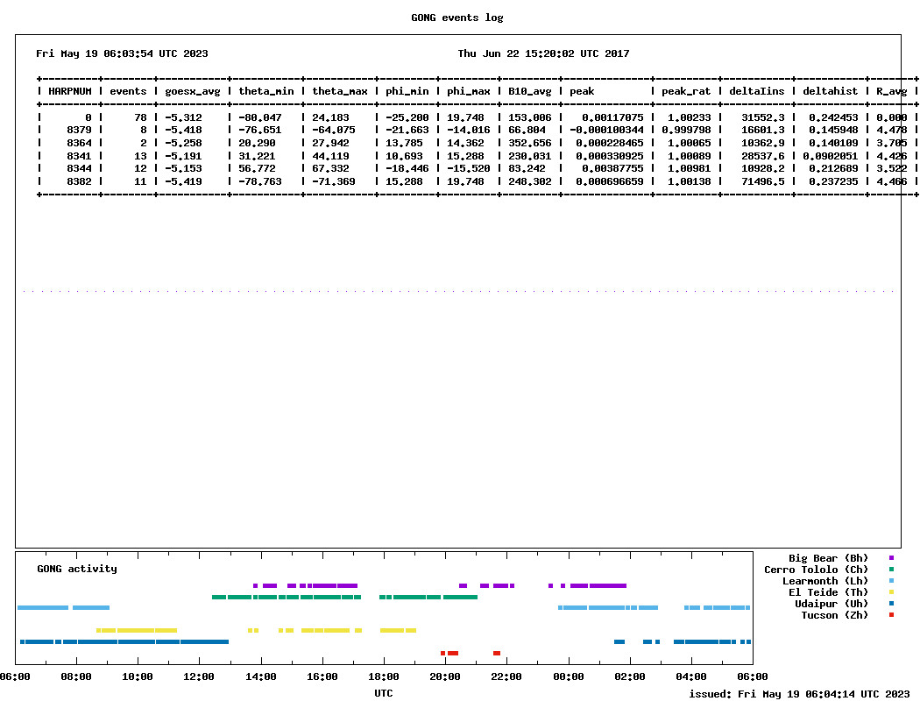Click the red Tucson bar near 22:00
This screenshot has width=920, height=701.
(x=497, y=653)
